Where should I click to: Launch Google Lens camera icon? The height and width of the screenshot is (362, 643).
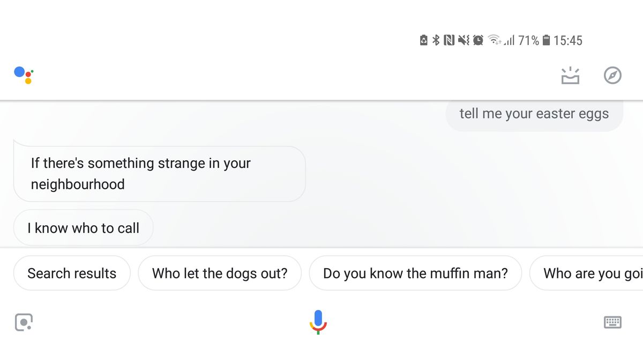[x=24, y=322]
